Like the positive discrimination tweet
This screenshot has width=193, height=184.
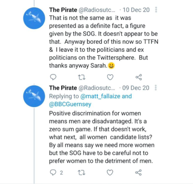[x=110, y=173]
